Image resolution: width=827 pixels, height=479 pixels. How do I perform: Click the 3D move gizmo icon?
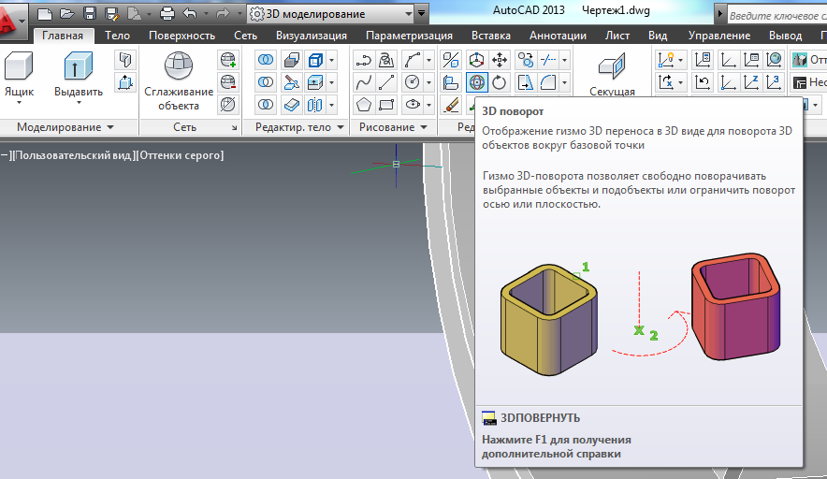(476, 60)
